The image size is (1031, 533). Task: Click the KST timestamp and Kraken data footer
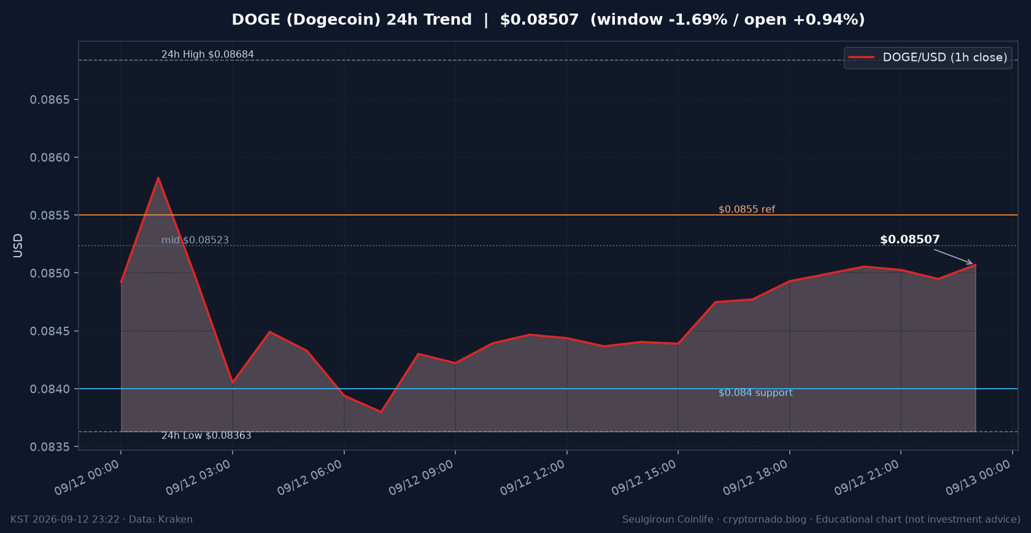102,519
